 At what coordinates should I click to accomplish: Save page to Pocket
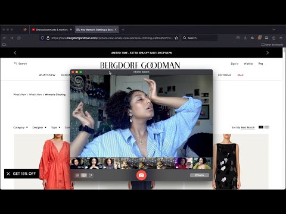(238, 38)
